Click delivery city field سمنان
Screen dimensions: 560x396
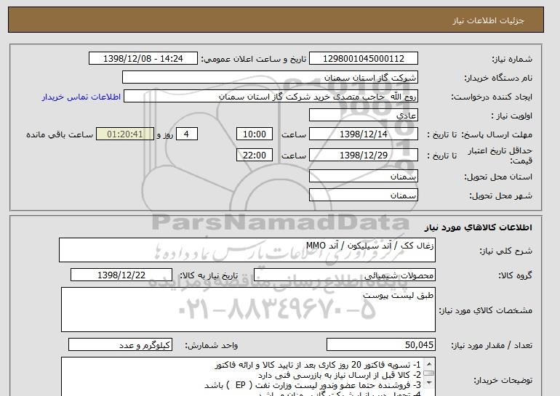(x=363, y=195)
